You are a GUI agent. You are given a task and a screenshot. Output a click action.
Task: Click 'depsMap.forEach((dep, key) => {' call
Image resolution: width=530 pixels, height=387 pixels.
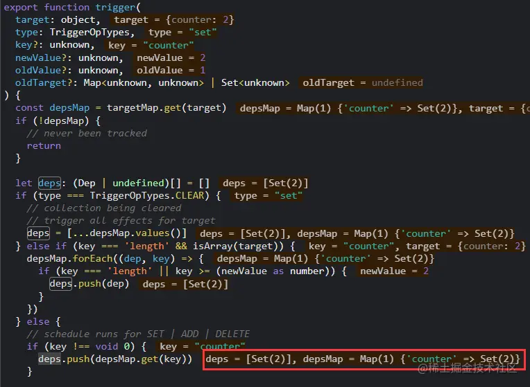tap(115, 258)
